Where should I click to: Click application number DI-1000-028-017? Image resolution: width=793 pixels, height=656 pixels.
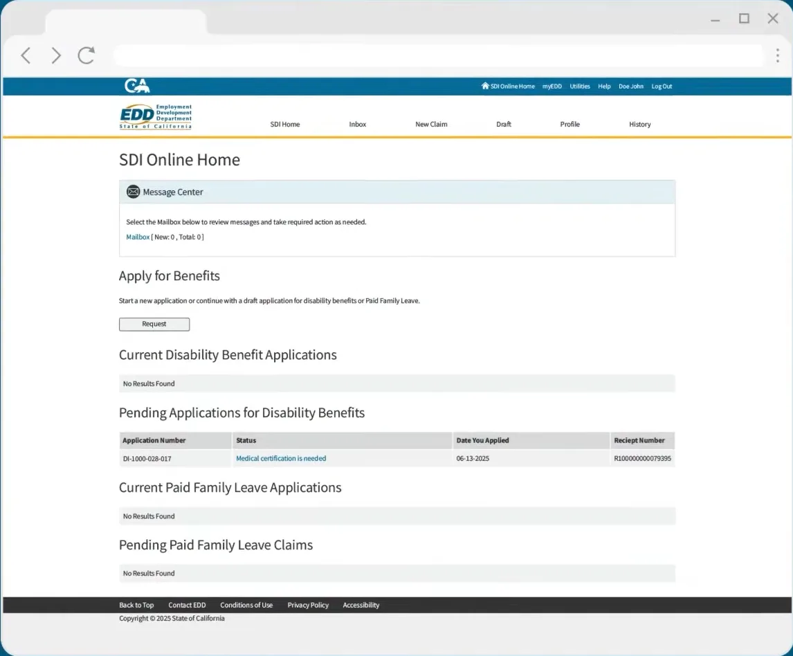pos(147,459)
